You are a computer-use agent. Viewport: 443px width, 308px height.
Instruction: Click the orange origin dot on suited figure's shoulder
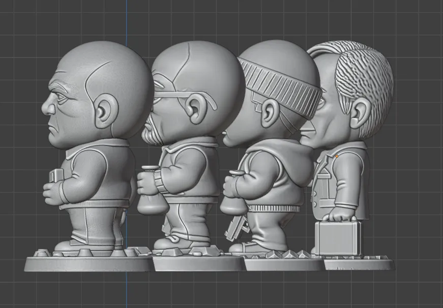[x=337, y=156]
